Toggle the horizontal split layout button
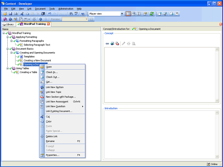Screen dimensions: 223x167 tap(133, 14)
